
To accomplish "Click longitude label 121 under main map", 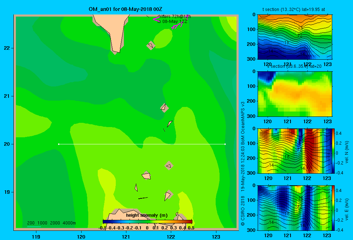I will 126,236.
